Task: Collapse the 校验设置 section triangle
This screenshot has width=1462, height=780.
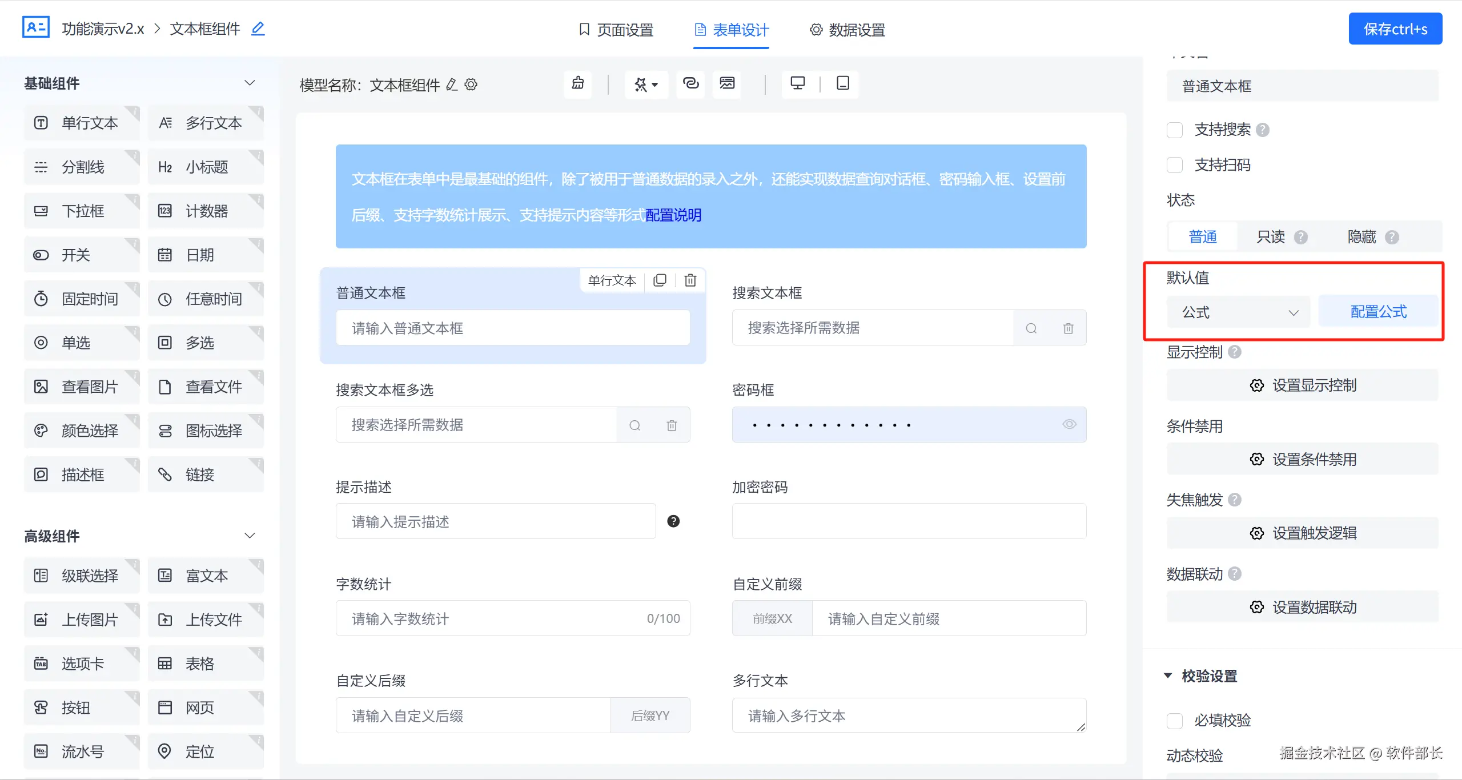Action: [x=1168, y=676]
